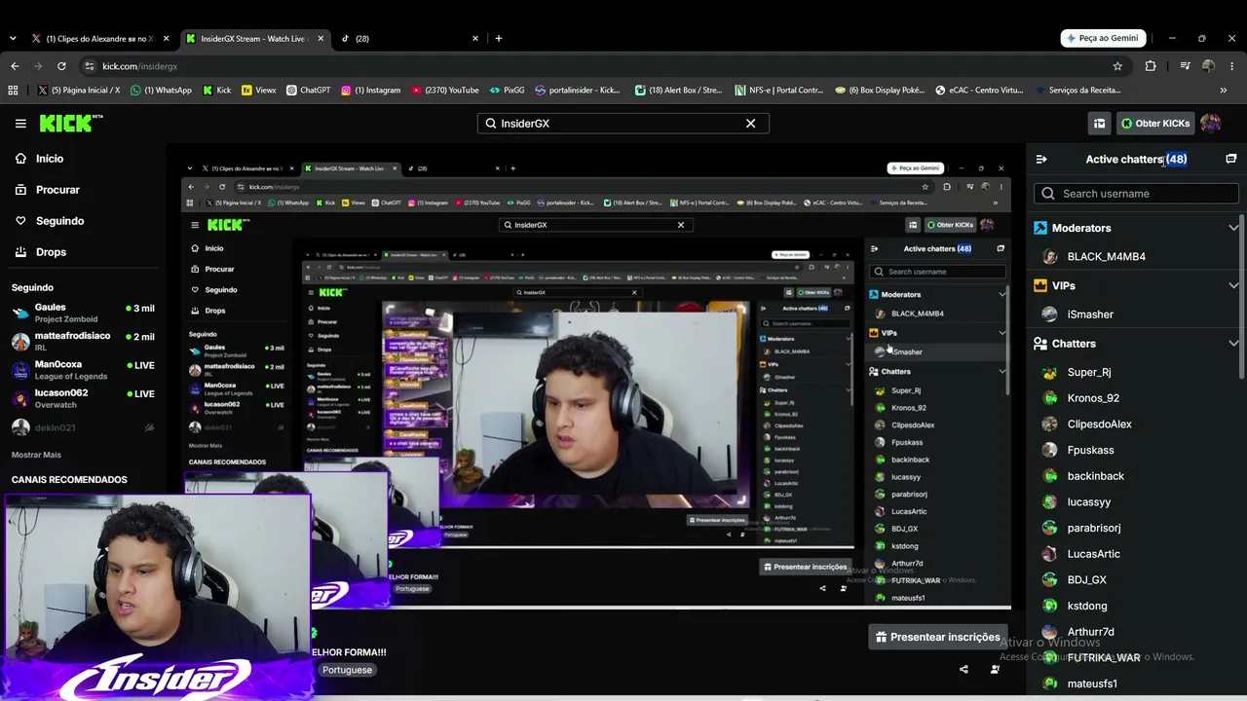Switch back to chat view icon

[1230, 159]
